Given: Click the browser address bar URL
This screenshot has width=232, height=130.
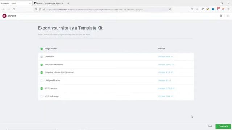Looking at the screenshot, I should (95, 9).
